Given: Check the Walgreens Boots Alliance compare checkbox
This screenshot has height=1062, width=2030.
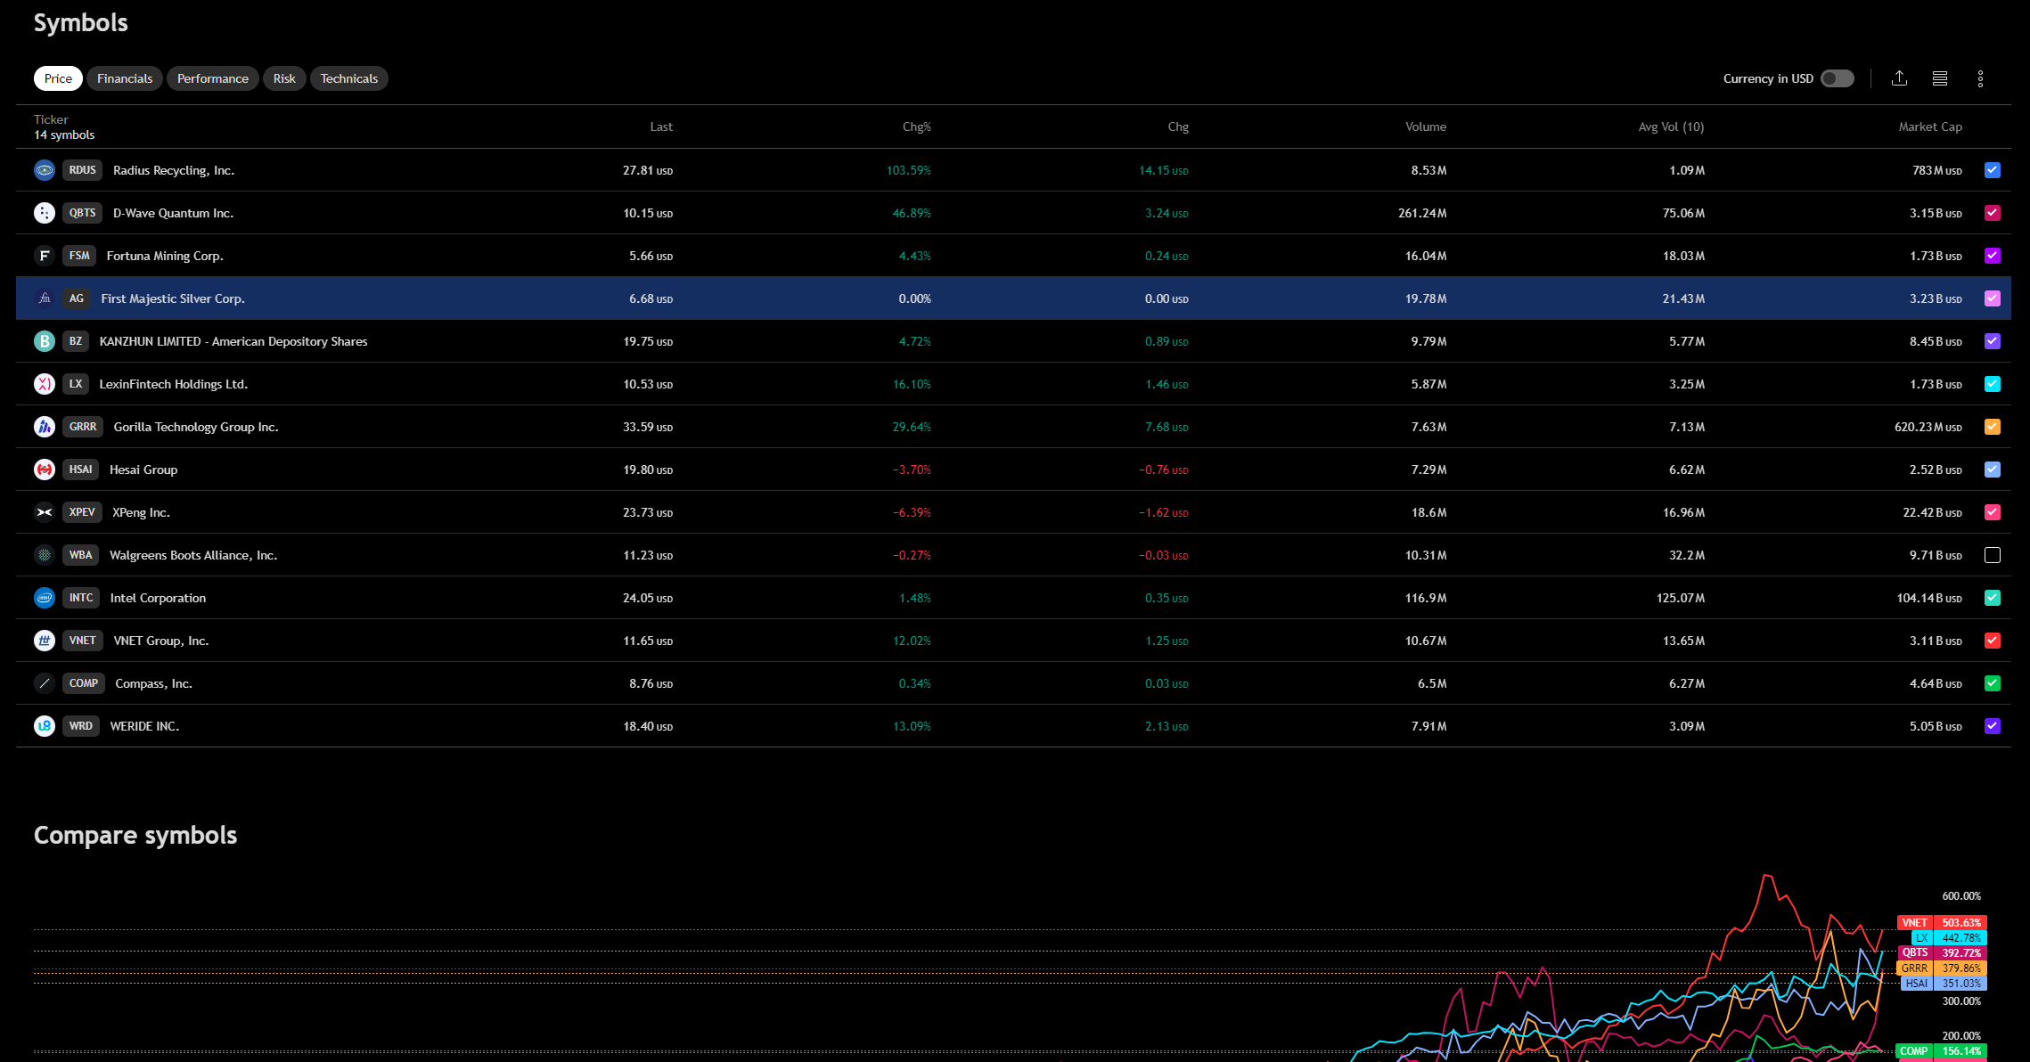Looking at the screenshot, I should coord(1993,555).
